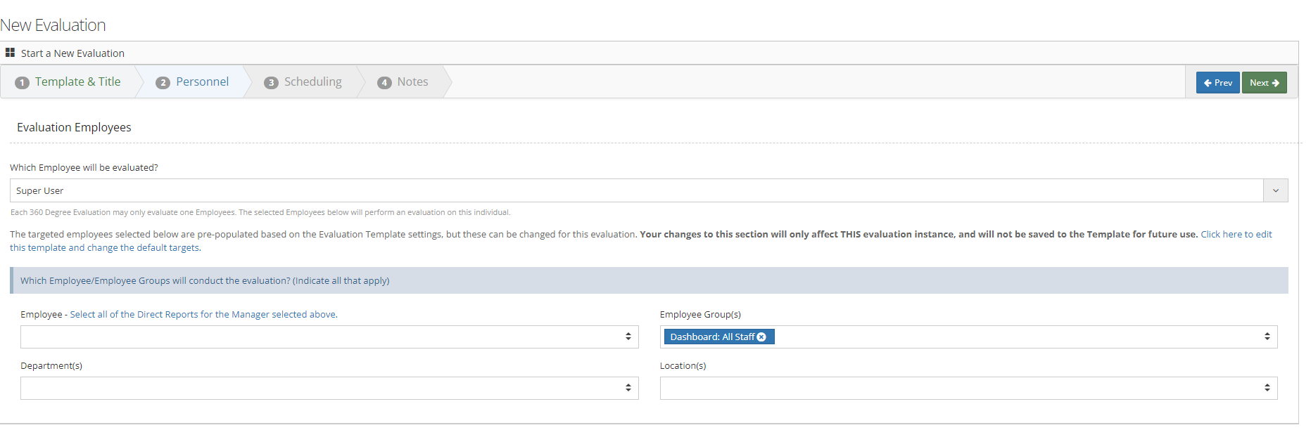Image resolution: width=1311 pixels, height=430 pixels.
Task: Click the up-down arrows in Location(s) field
Action: tap(1267, 388)
